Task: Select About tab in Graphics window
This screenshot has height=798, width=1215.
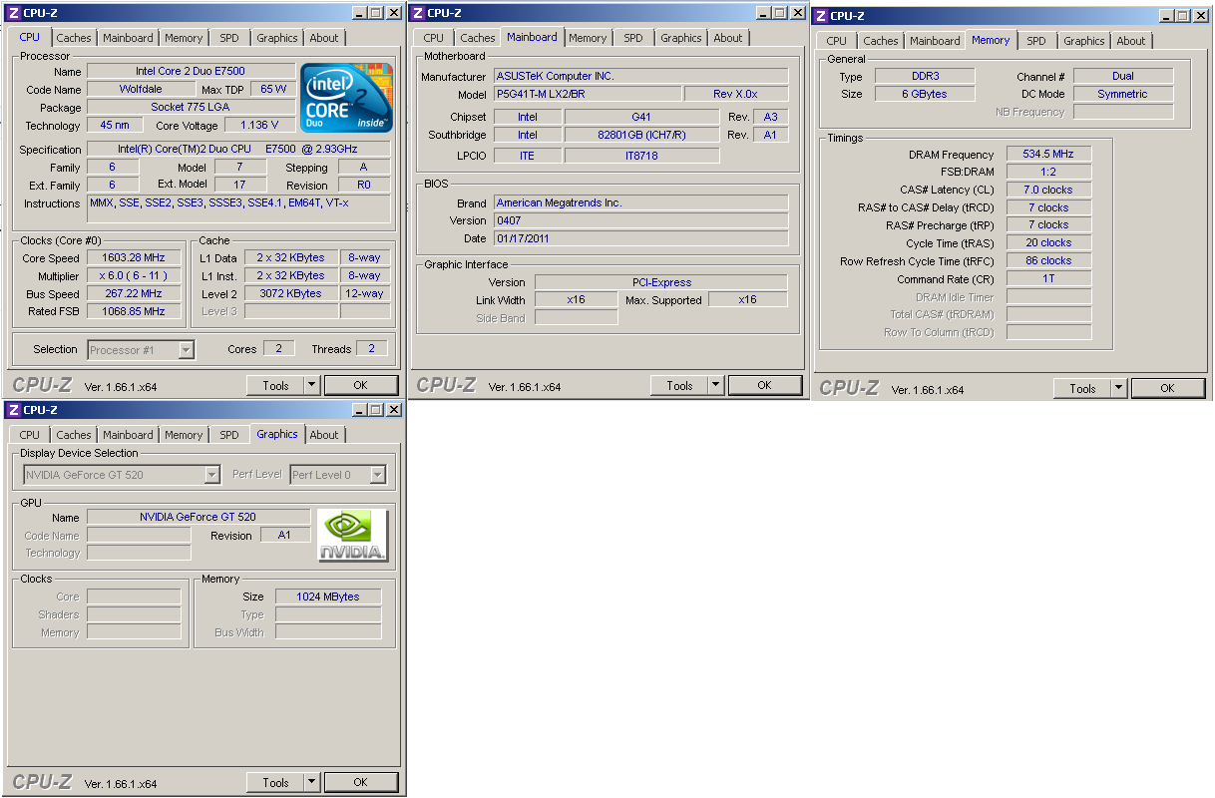Action: [x=324, y=435]
